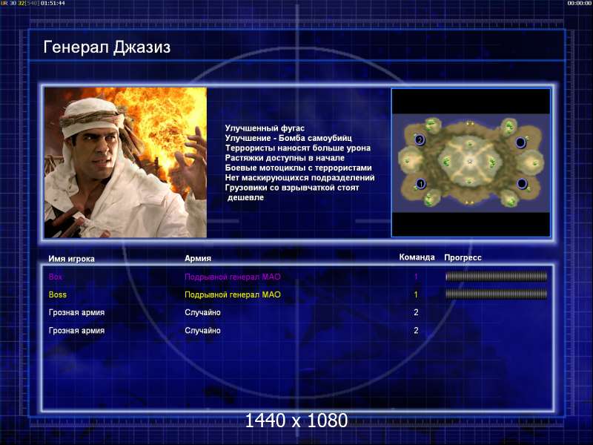Click the start position marker numbered 2
593x445 pixels.
[x=419, y=139]
